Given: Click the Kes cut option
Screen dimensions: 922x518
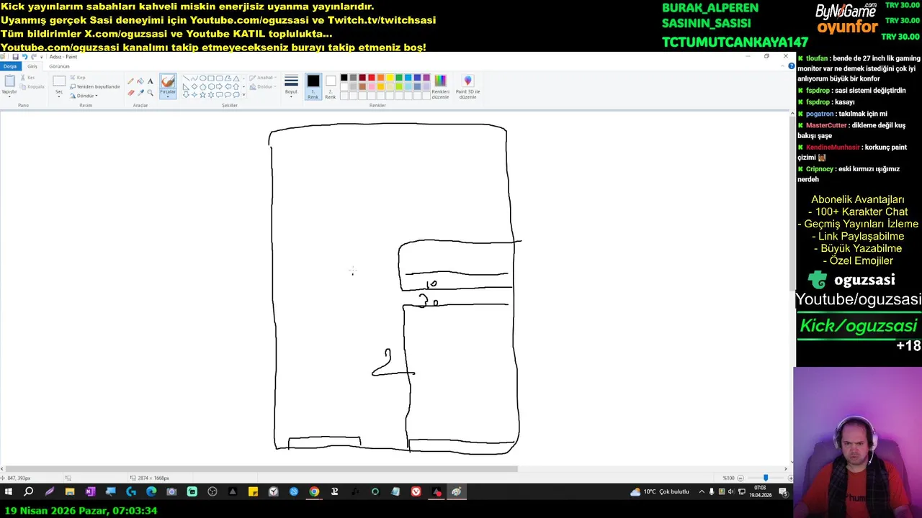Looking at the screenshot, I should tap(27, 78).
